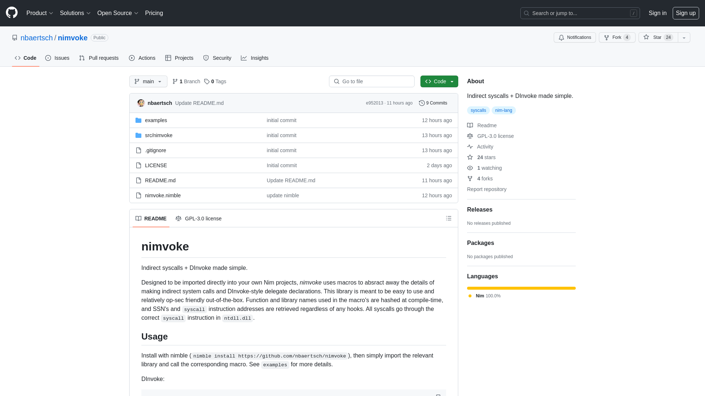Click the syscalls topic tag
705x396 pixels.
click(478, 110)
